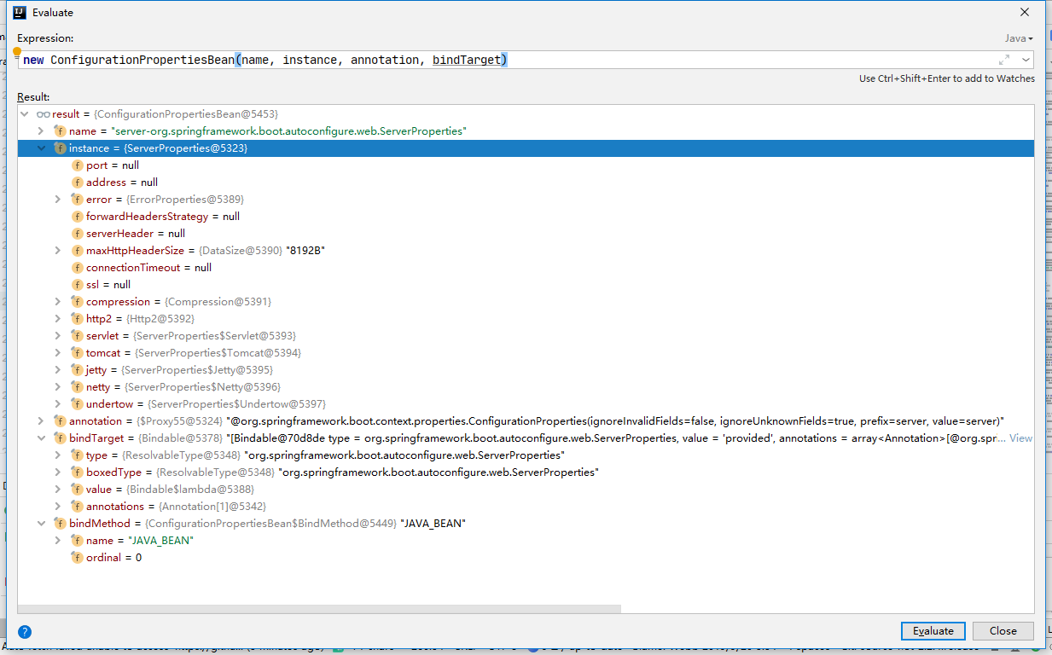Image resolution: width=1052 pixels, height=655 pixels.
Task: Click the field icon beside annotation
Action: pyautogui.click(x=60, y=421)
